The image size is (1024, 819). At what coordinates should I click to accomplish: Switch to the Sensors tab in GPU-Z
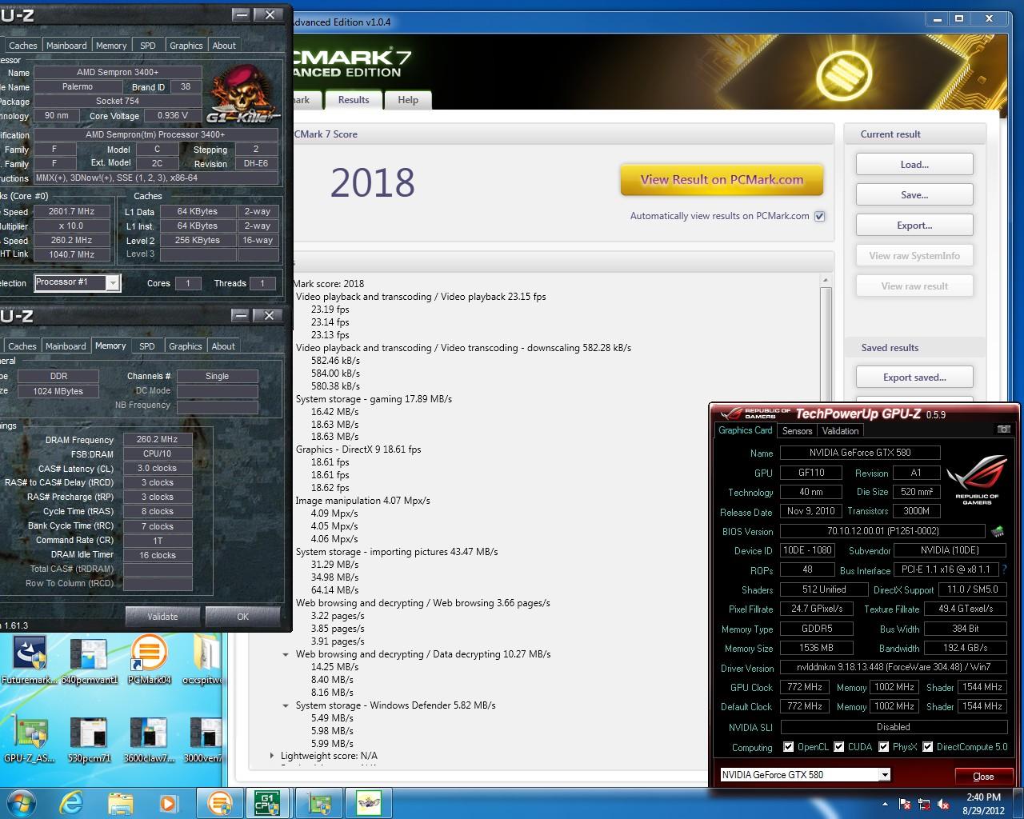[797, 430]
